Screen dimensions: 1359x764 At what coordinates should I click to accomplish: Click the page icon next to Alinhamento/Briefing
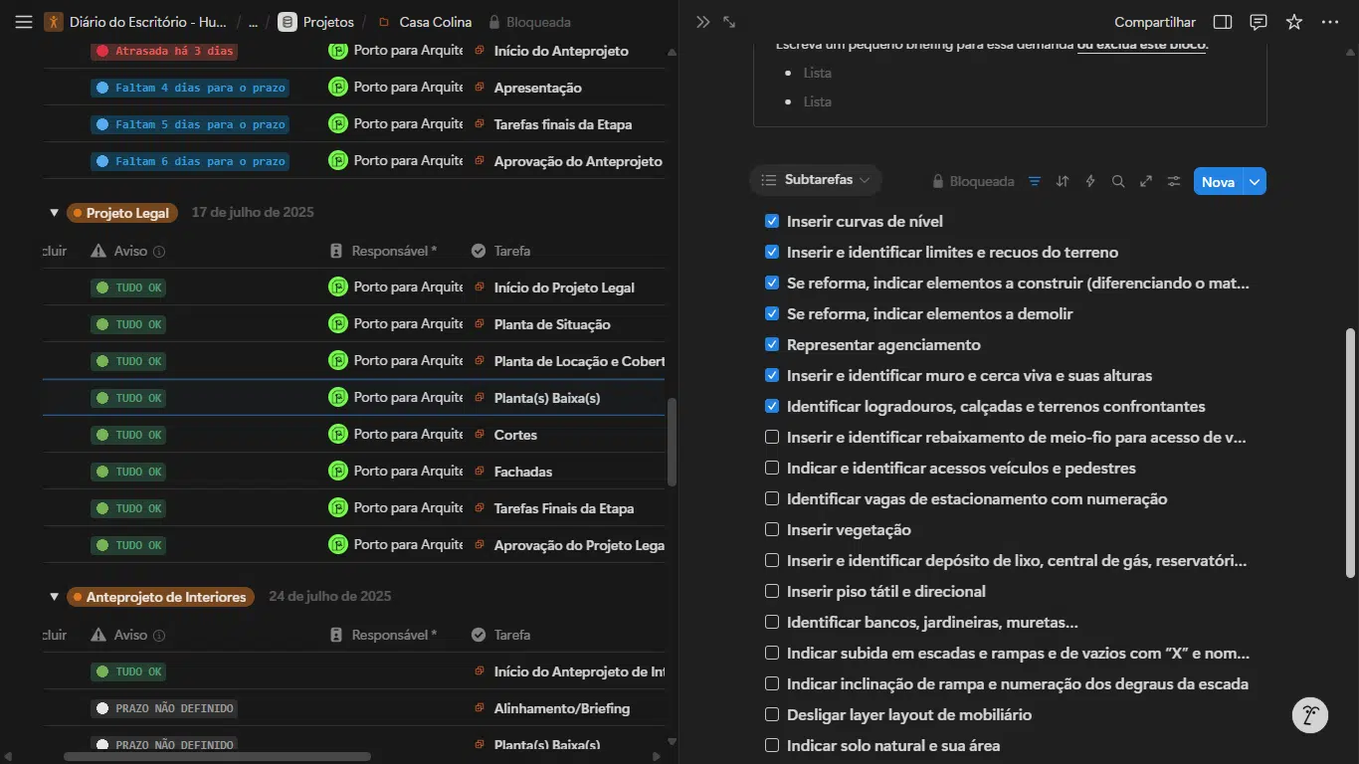[x=480, y=708]
